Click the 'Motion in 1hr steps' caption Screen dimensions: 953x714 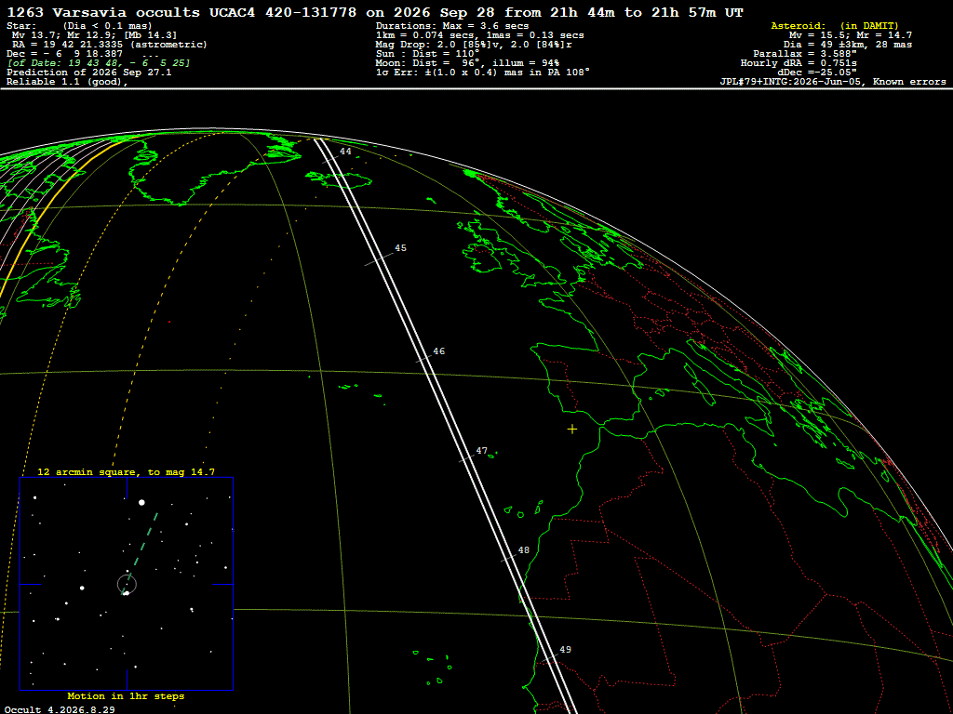126,695
